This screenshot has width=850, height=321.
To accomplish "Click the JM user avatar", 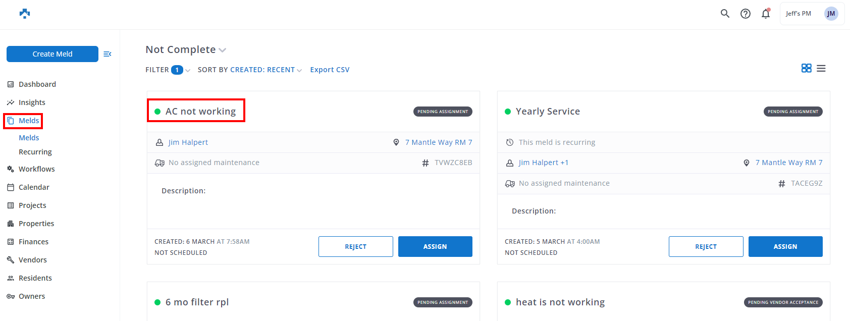I will [x=831, y=14].
